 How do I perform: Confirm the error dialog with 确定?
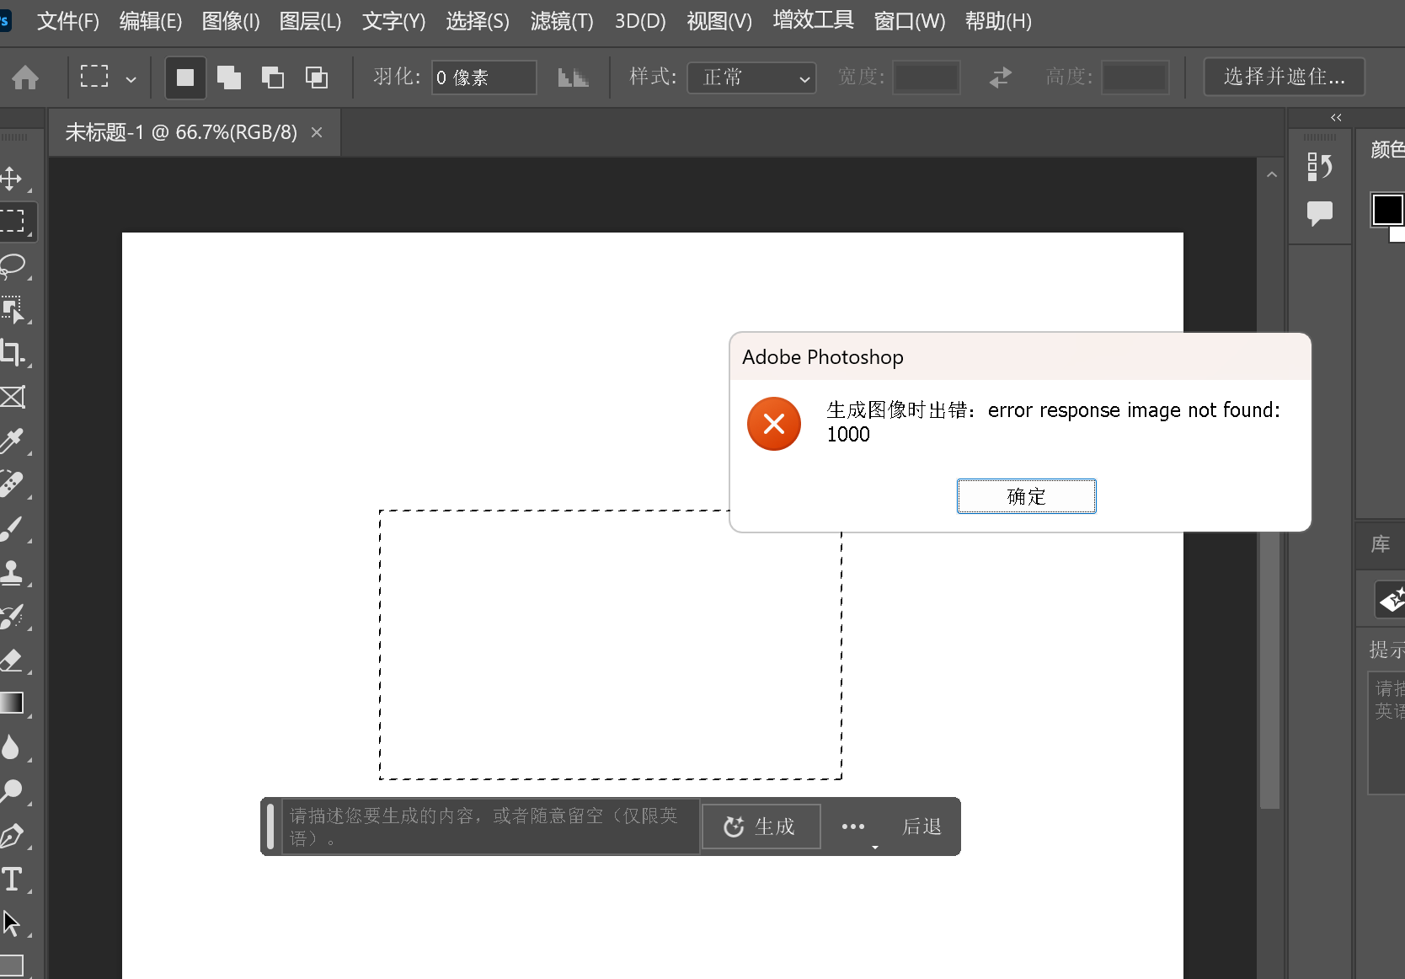click(1026, 496)
